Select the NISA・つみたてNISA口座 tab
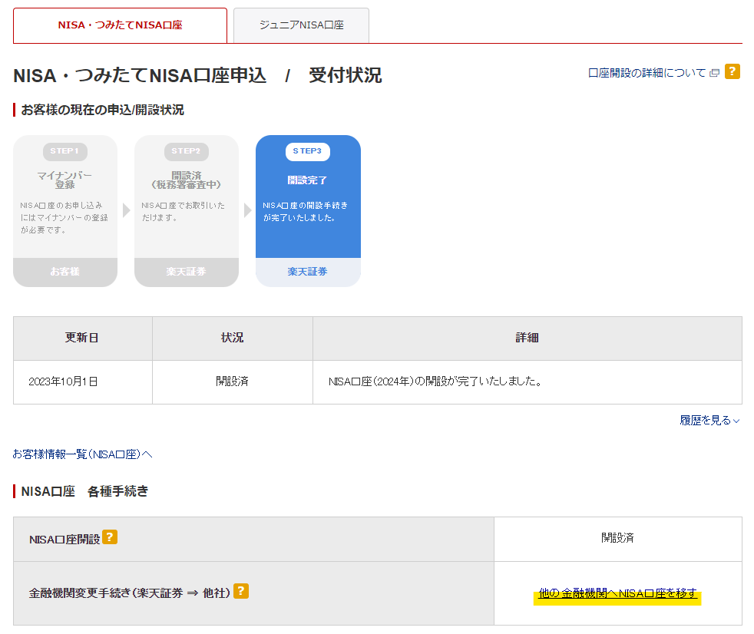Screen dimensions: 754x634 (x=121, y=25)
